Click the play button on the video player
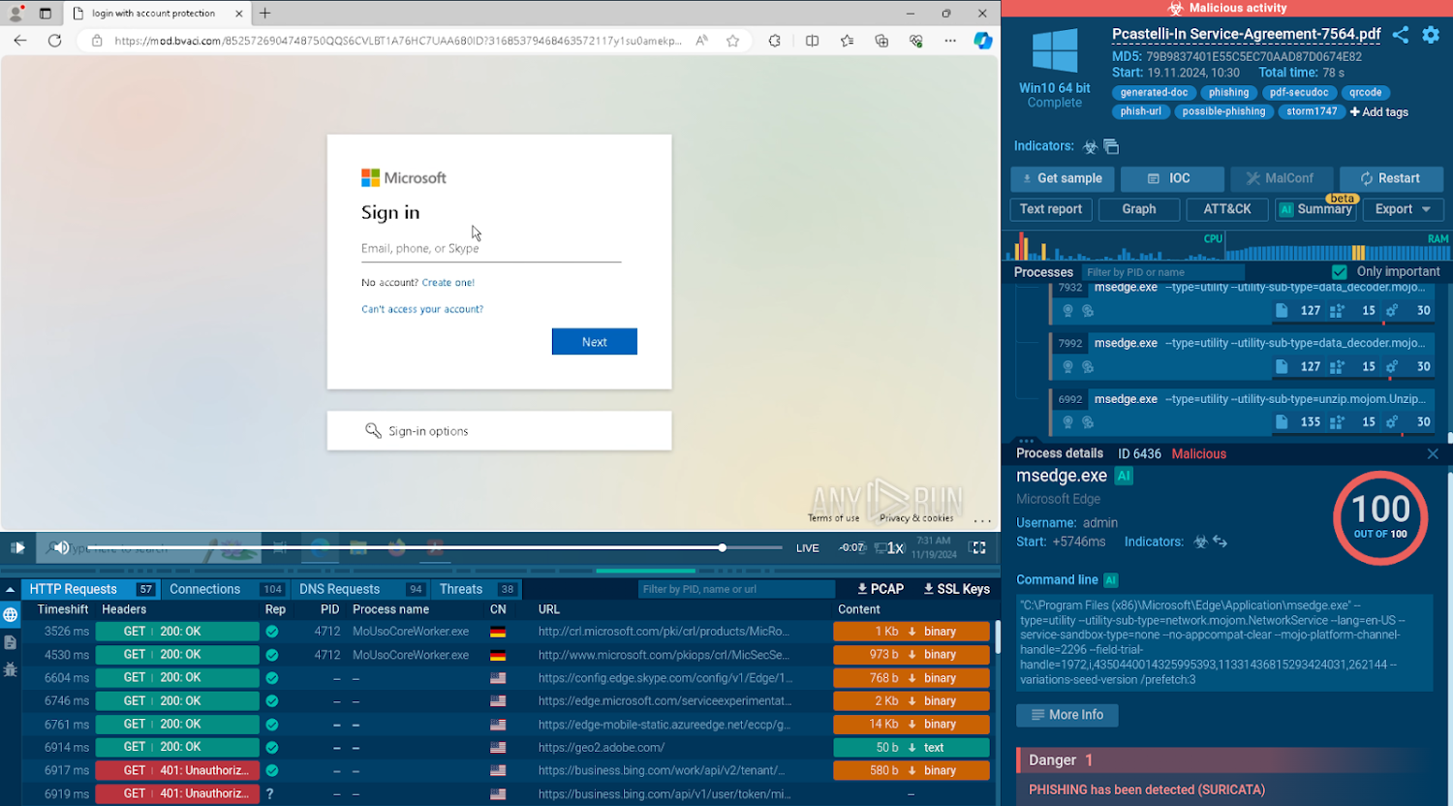 (x=17, y=547)
